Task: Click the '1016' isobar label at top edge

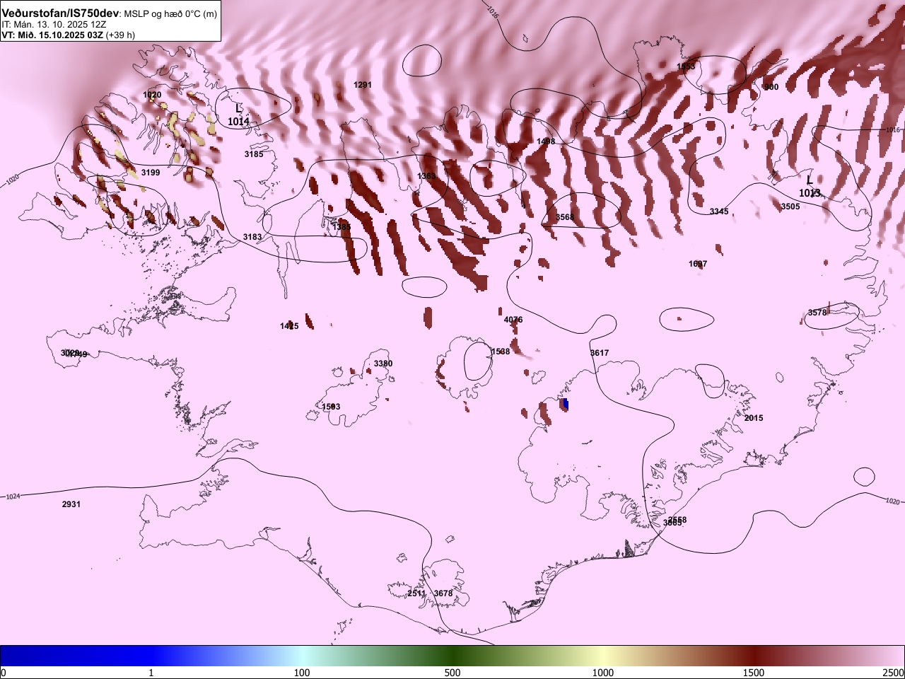Action: [493, 11]
